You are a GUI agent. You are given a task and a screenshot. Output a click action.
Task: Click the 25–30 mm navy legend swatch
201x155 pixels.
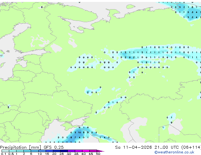click(64, 151)
